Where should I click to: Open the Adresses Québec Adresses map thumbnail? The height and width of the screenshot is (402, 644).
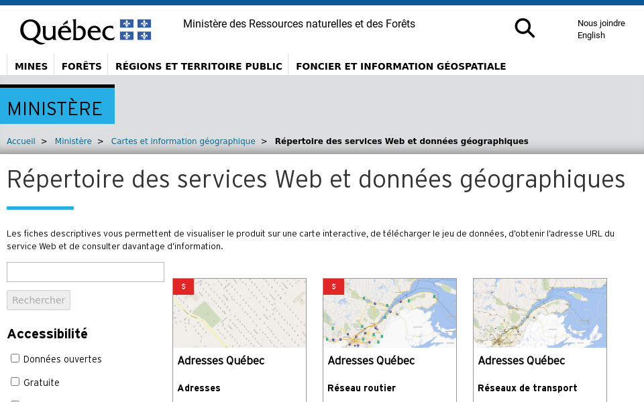pyautogui.click(x=239, y=313)
